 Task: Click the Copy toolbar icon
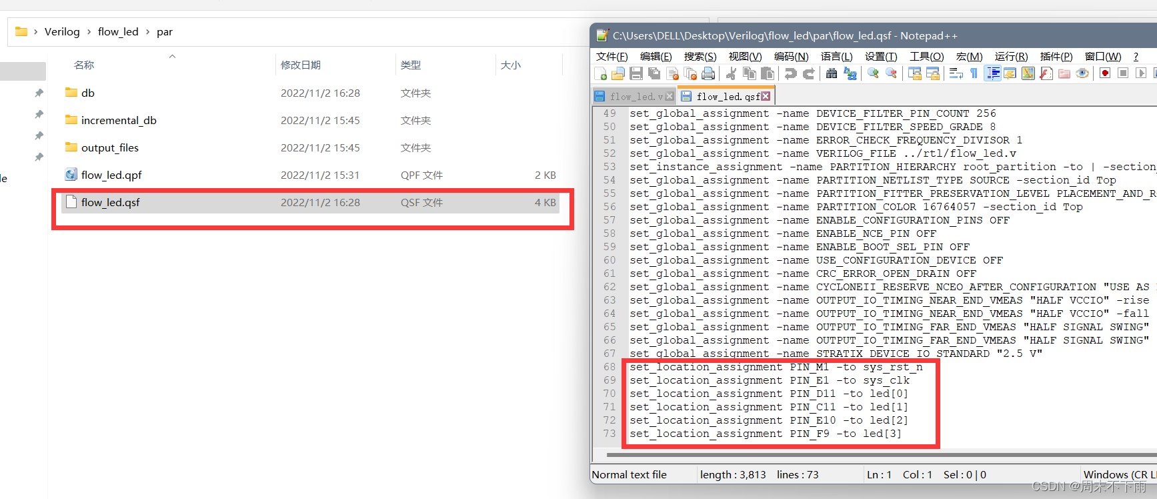click(x=750, y=73)
